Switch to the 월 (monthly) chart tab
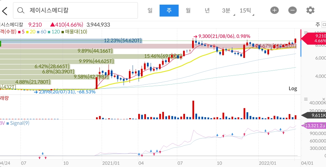Screen dimensions: 326x167 tap(188, 11)
